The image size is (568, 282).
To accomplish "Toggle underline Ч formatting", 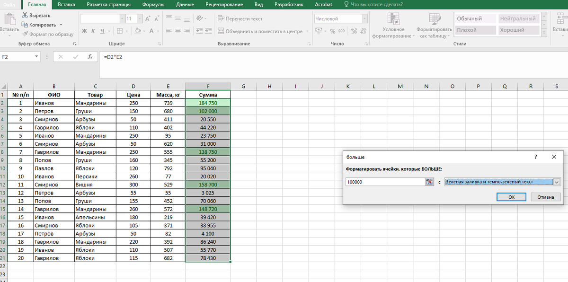I will point(102,31).
